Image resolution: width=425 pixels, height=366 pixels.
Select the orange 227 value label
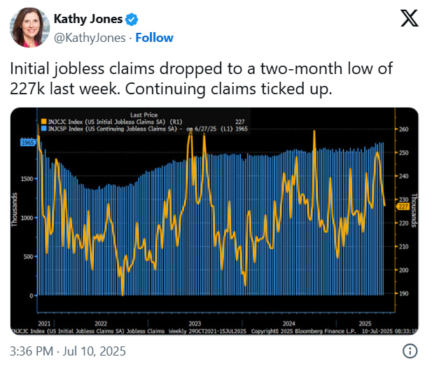403,206
